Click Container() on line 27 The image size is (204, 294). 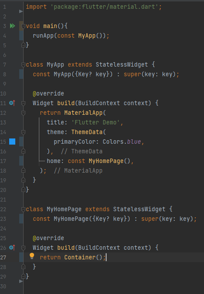(83, 257)
